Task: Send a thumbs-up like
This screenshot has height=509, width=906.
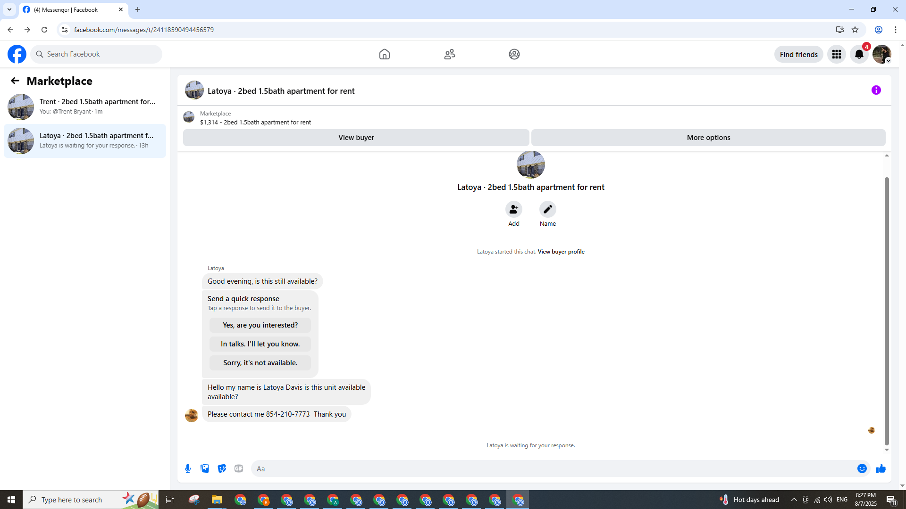Action: coord(881,468)
